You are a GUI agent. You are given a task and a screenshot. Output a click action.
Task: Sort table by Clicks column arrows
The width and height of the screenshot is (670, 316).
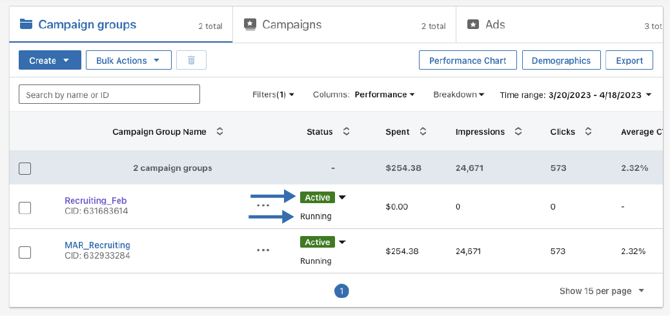[x=588, y=132]
